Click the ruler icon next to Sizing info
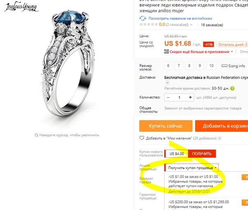 point(224,66)
